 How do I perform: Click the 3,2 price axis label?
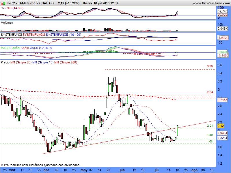[220, 81]
